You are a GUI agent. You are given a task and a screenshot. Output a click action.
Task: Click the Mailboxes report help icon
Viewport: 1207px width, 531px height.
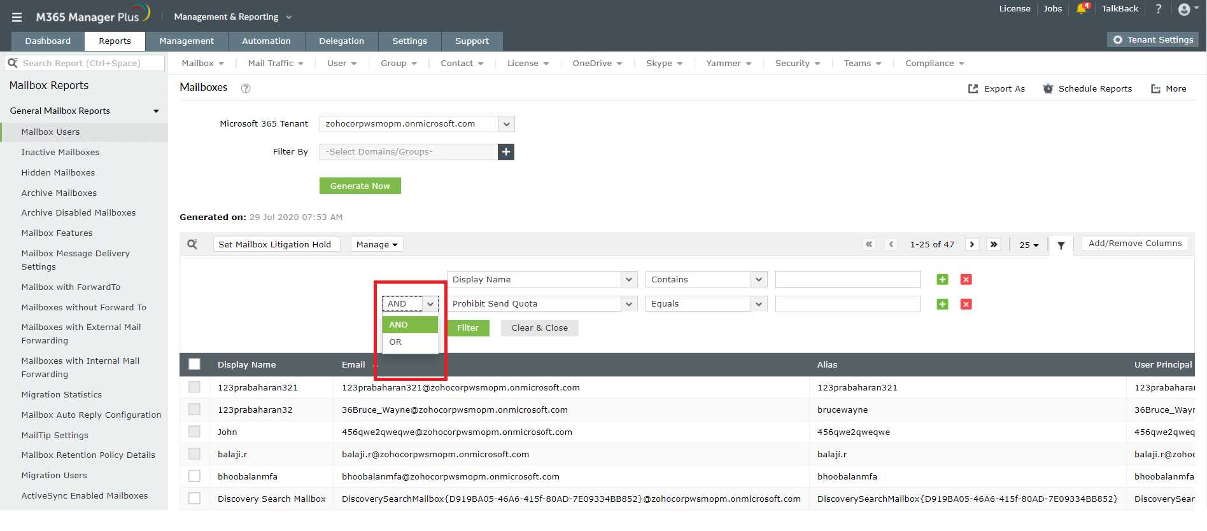(x=246, y=88)
